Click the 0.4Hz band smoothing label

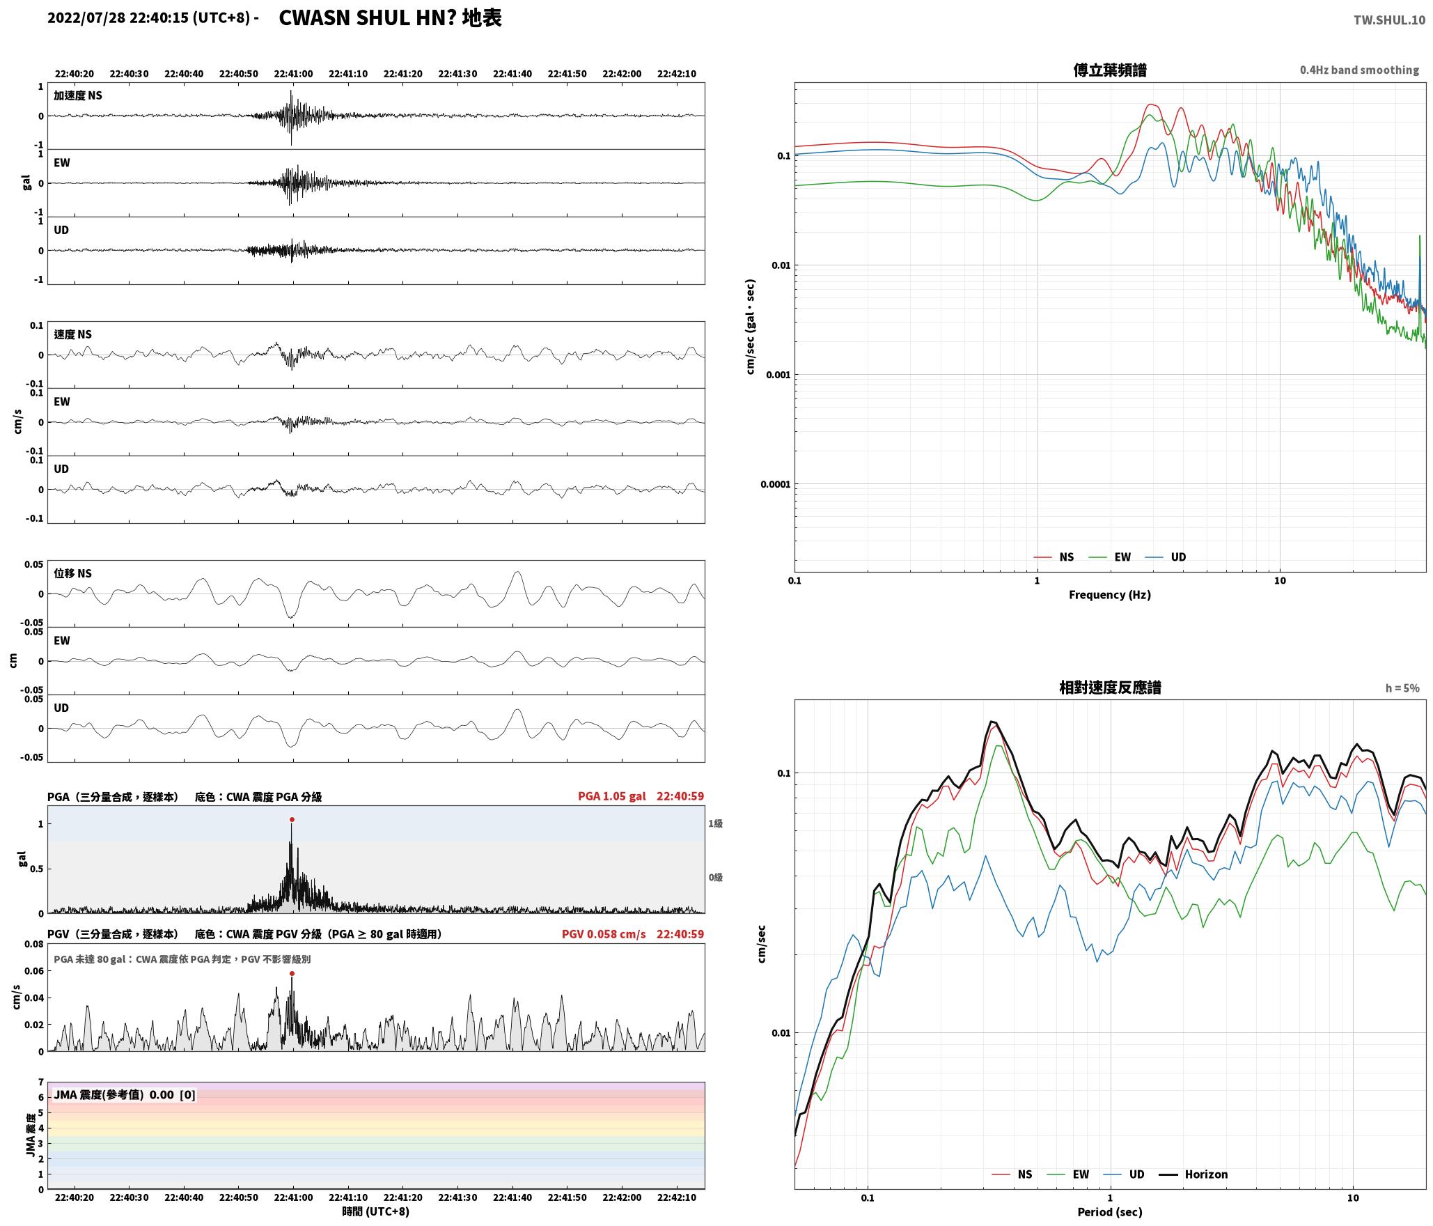[x=1359, y=70]
